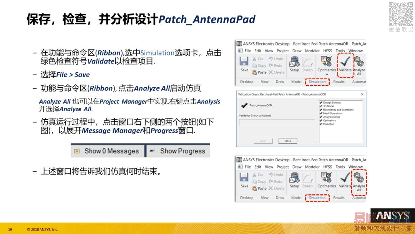Image resolution: width=415 pixels, height=234 pixels.
Task: Click Cut in the upper ANSYS ribbon
Action: coord(258,59)
